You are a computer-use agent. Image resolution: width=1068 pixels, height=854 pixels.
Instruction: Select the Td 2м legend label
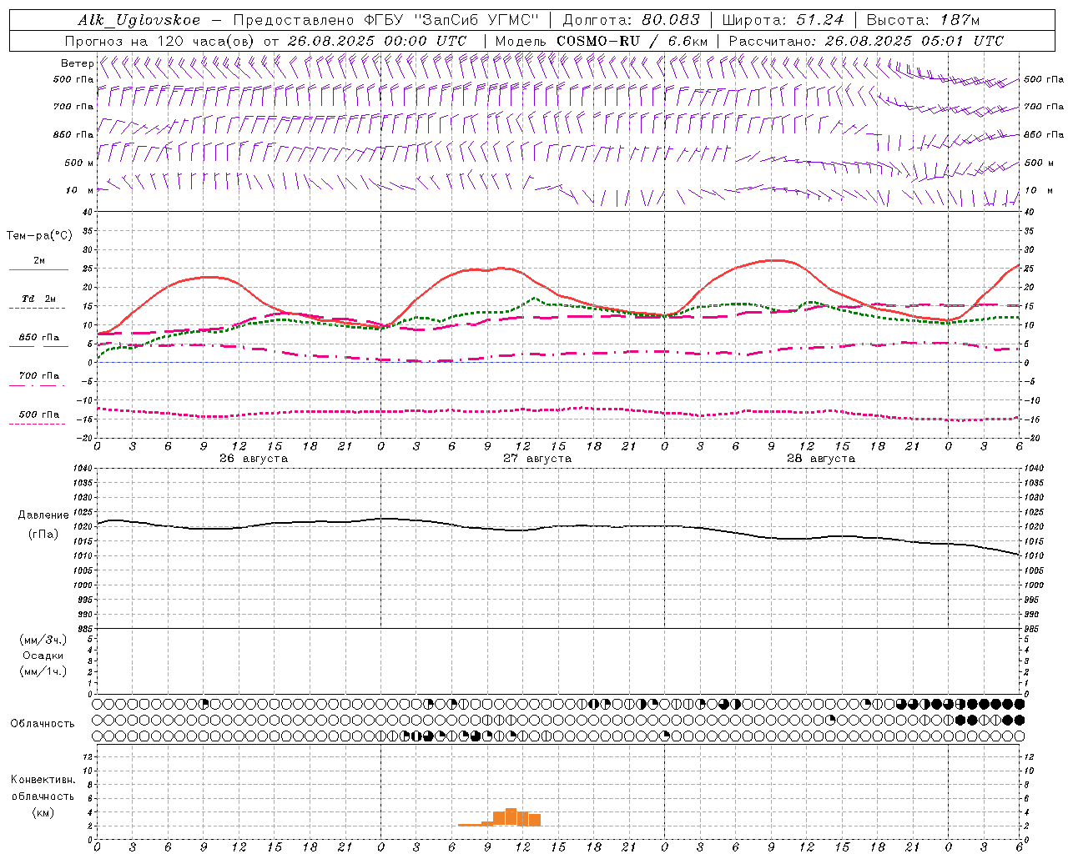38,299
